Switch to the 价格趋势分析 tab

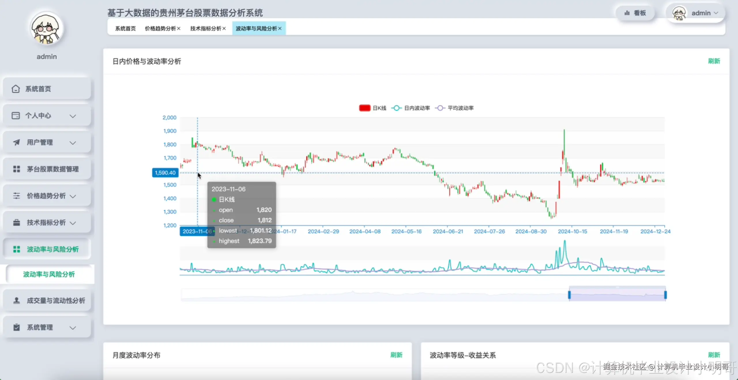[160, 29]
